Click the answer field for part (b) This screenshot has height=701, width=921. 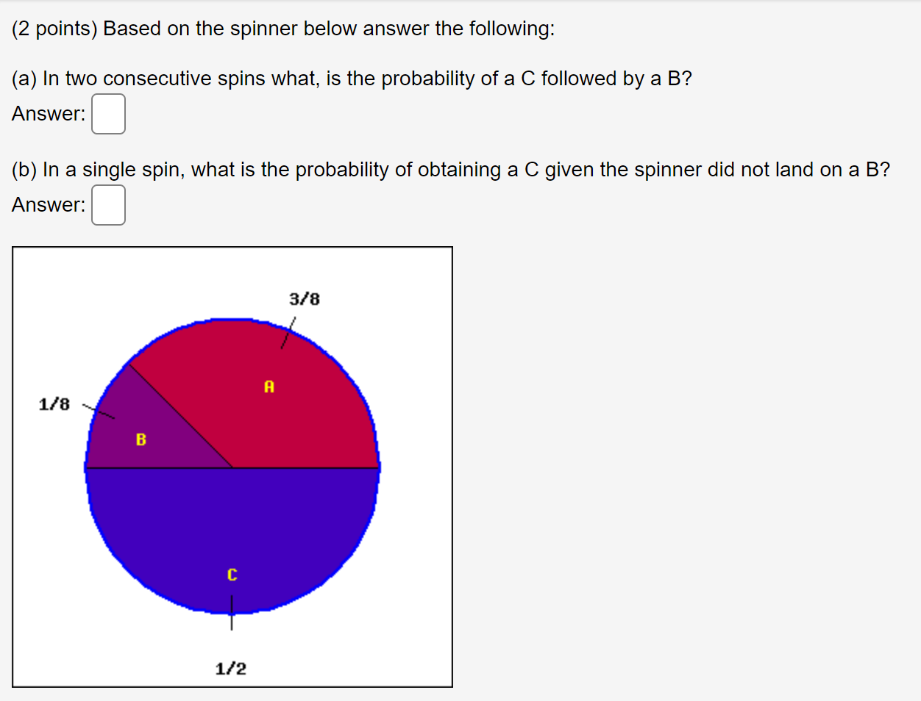pyautogui.click(x=107, y=205)
